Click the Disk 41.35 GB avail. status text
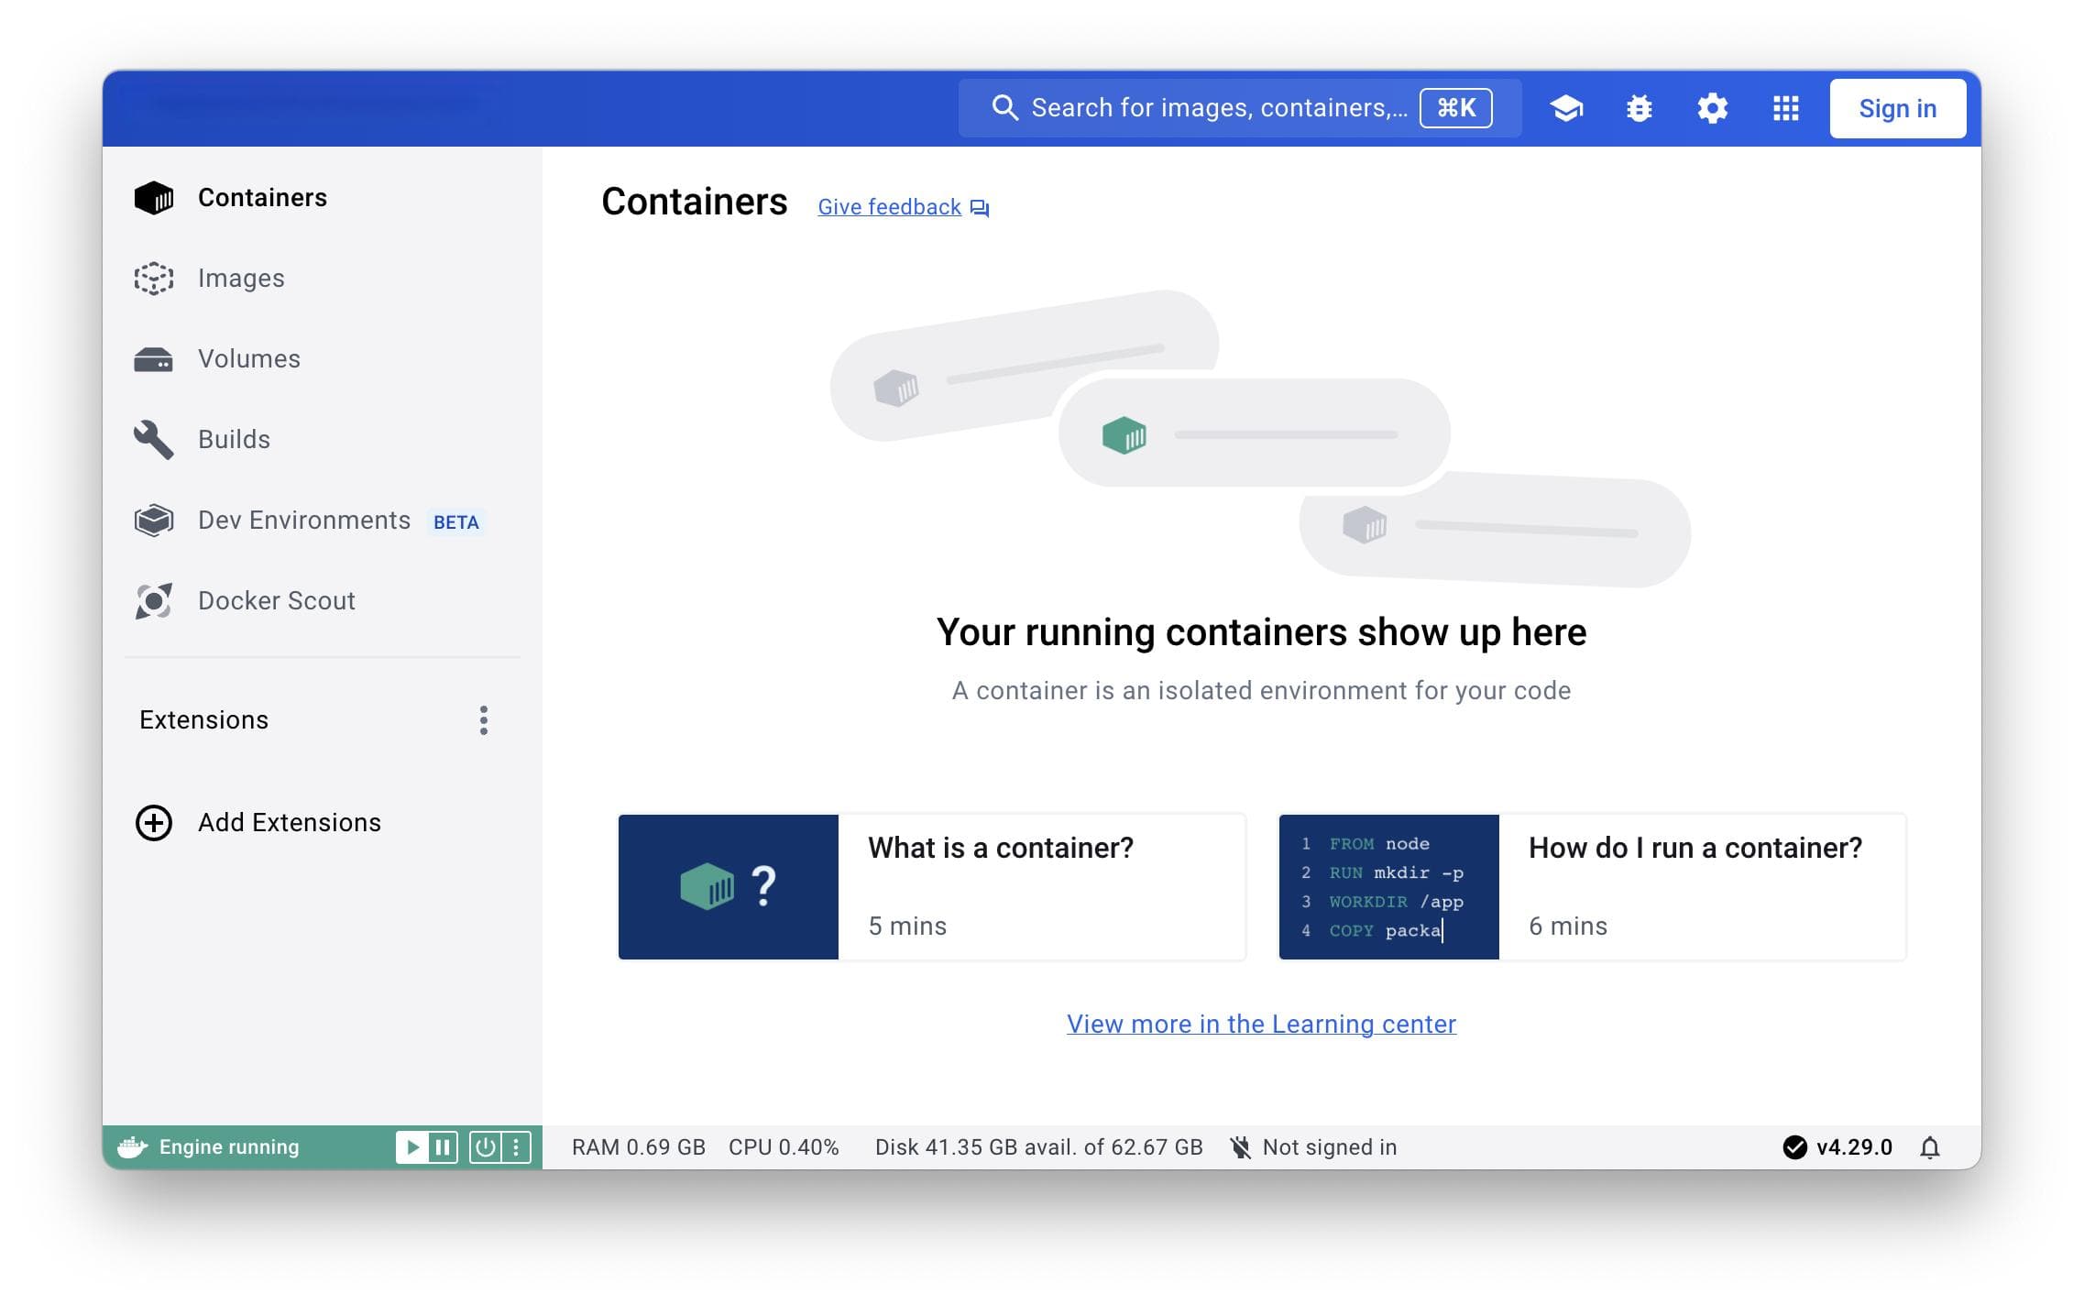Image resolution: width=2084 pixels, height=1305 pixels. (1038, 1147)
